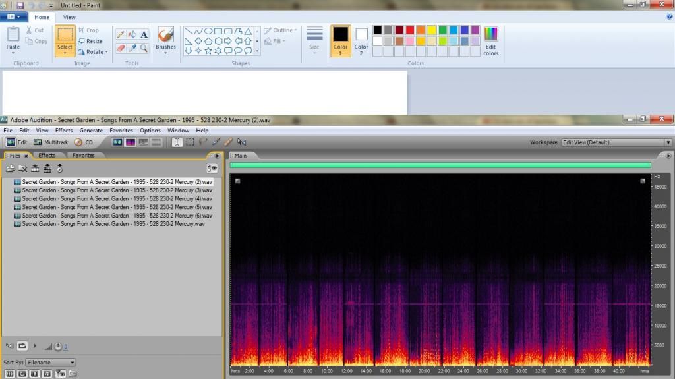675x379 pixels.
Task: Pick the five-point star shape
Action: click(x=208, y=51)
